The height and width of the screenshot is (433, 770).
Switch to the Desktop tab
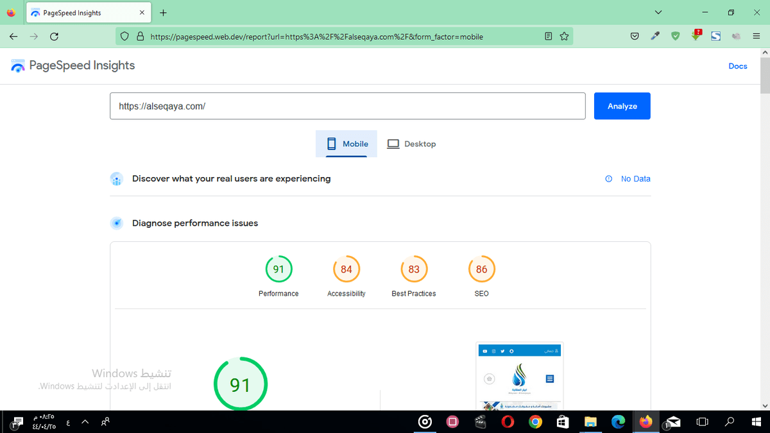[x=411, y=144]
